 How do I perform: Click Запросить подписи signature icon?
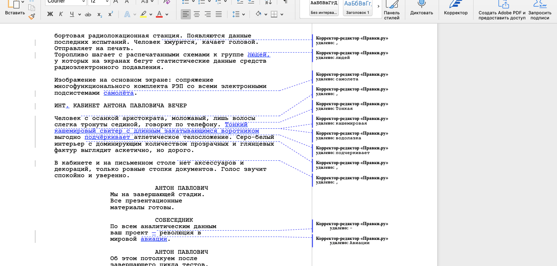tap(540, 10)
